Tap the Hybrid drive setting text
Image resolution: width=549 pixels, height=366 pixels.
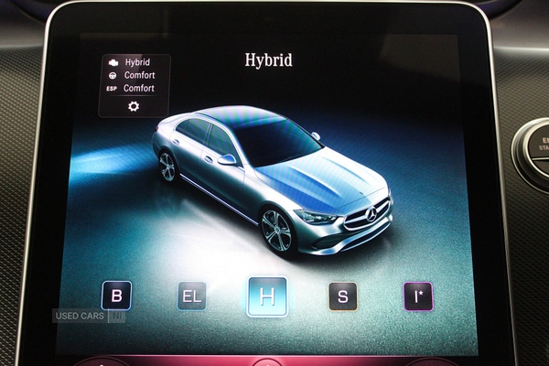pos(137,62)
